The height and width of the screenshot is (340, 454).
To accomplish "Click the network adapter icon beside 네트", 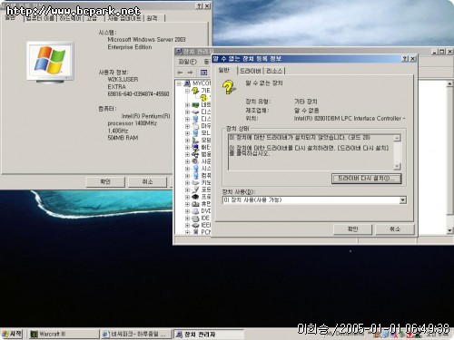I will (195, 104).
